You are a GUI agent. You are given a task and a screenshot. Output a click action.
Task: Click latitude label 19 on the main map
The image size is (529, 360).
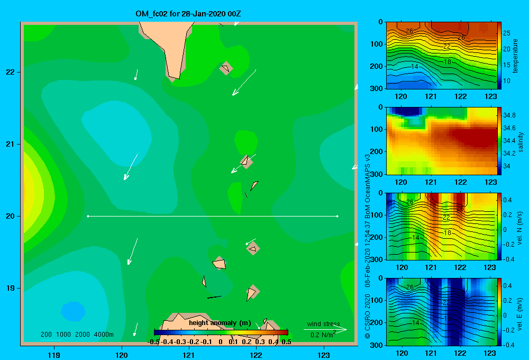pyautogui.click(x=11, y=288)
